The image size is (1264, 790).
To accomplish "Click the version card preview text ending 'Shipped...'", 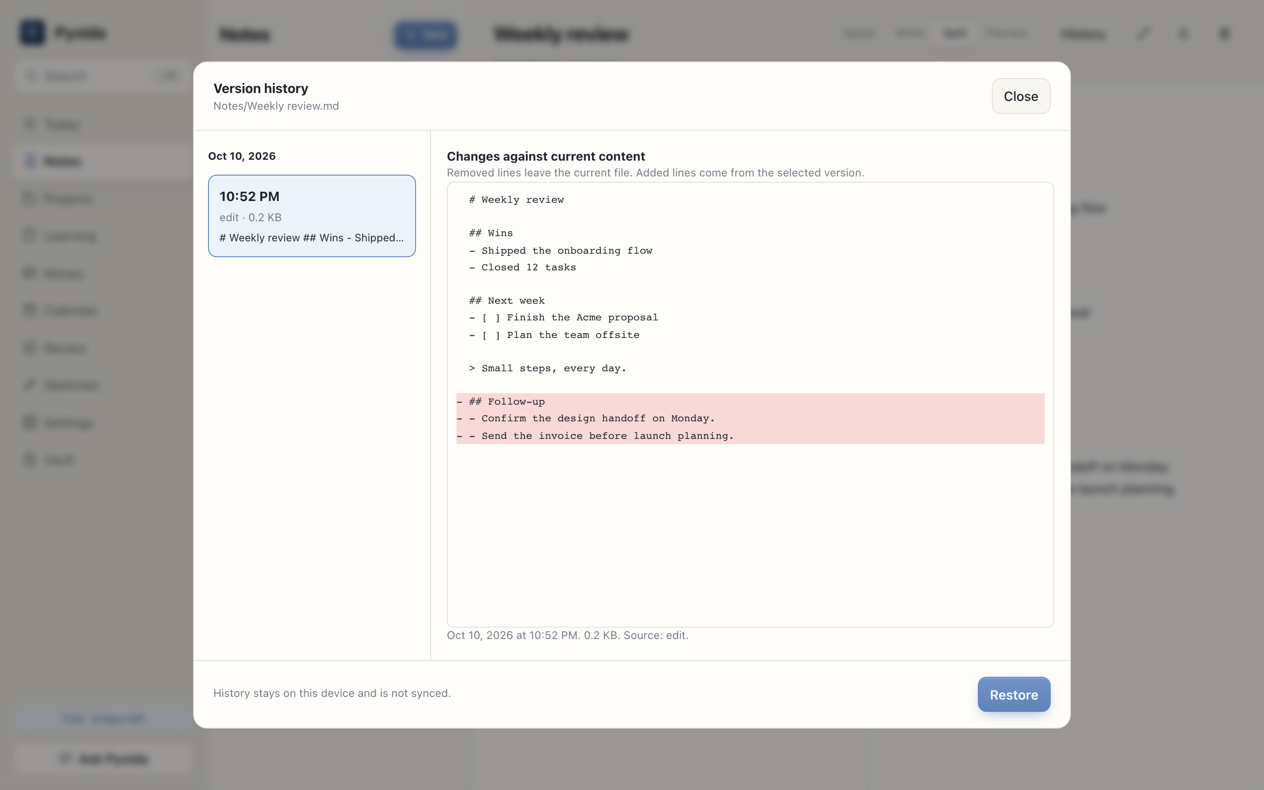I will pos(311,238).
